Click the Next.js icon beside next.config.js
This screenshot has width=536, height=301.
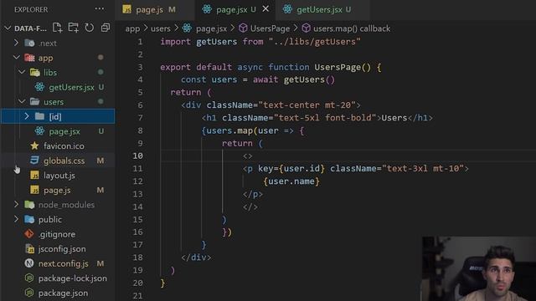29,263
